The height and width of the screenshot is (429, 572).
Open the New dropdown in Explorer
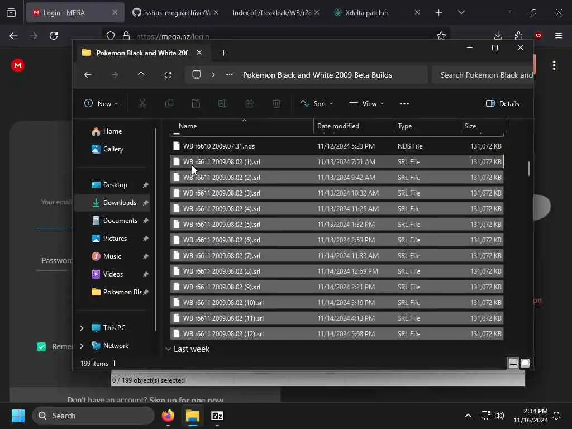(101, 103)
